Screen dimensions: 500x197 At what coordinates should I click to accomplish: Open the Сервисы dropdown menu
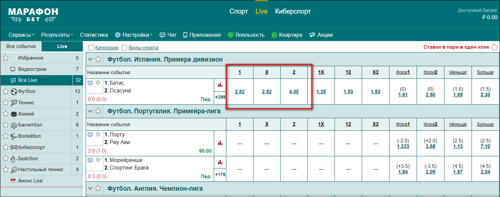[22, 35]
